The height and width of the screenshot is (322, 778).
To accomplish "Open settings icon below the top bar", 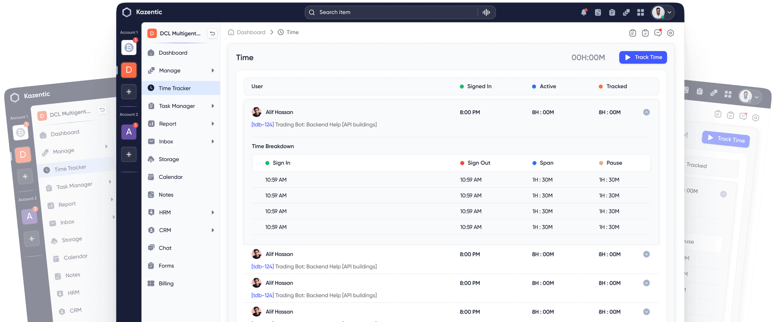I will pyautogui.click(x=671, y=33).
